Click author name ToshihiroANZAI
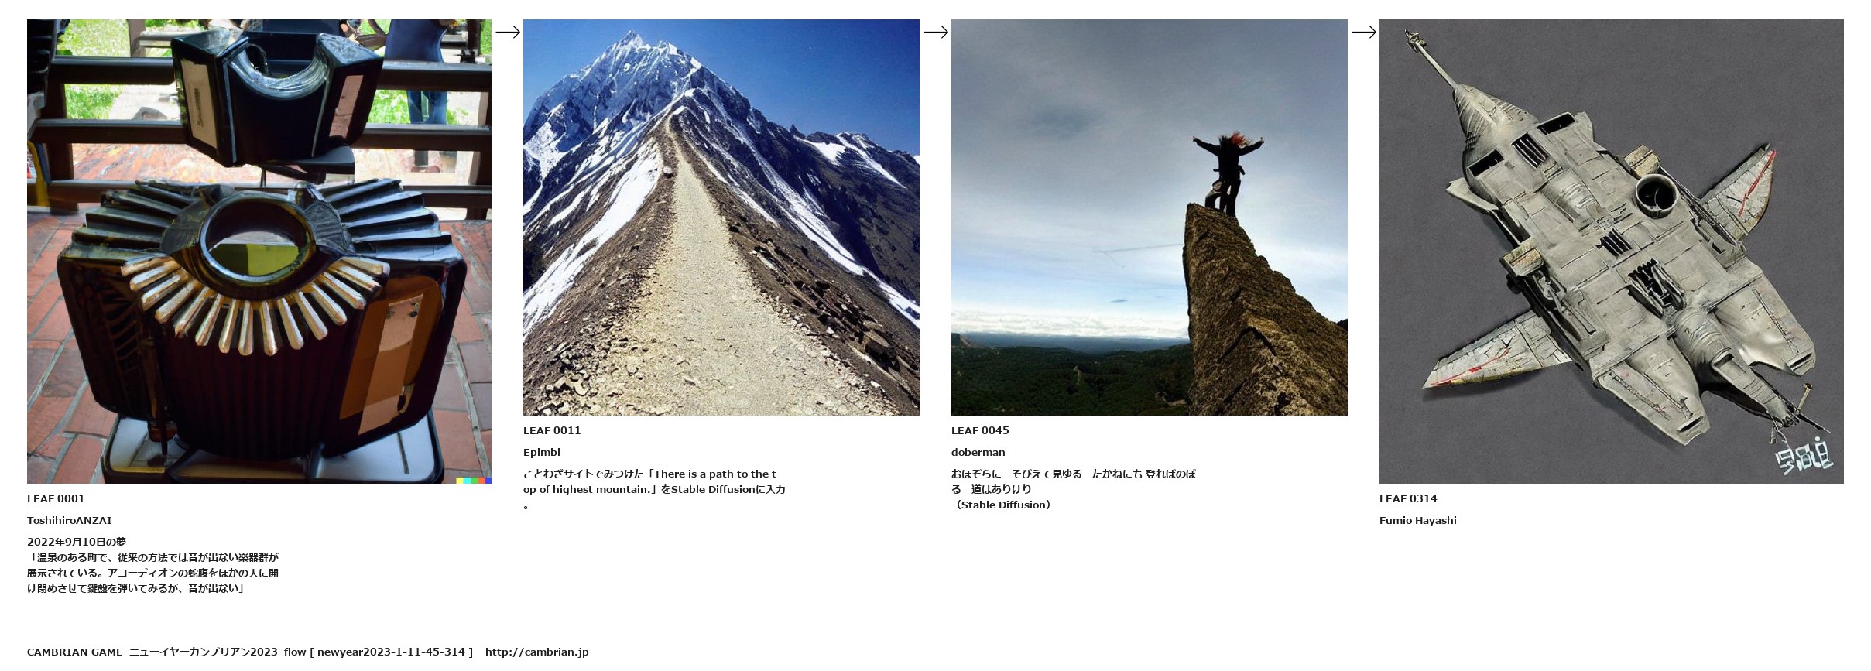1871x671 pixels. (70, 520)
